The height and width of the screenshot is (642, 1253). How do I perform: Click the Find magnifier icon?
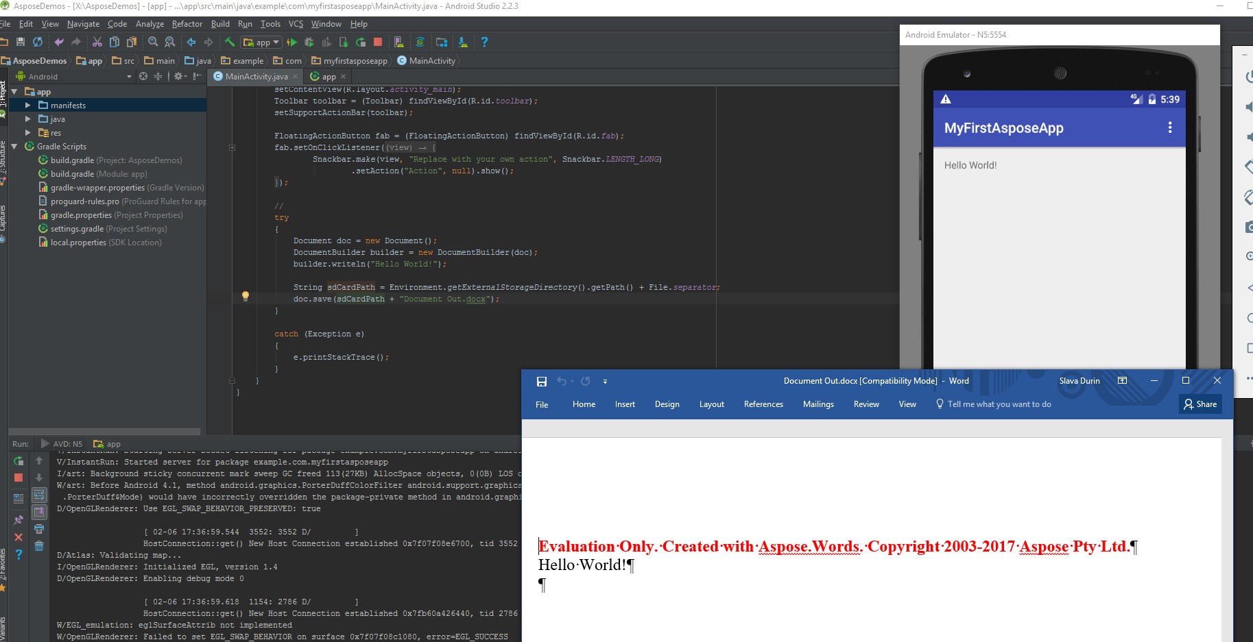(x=153, y=42)
